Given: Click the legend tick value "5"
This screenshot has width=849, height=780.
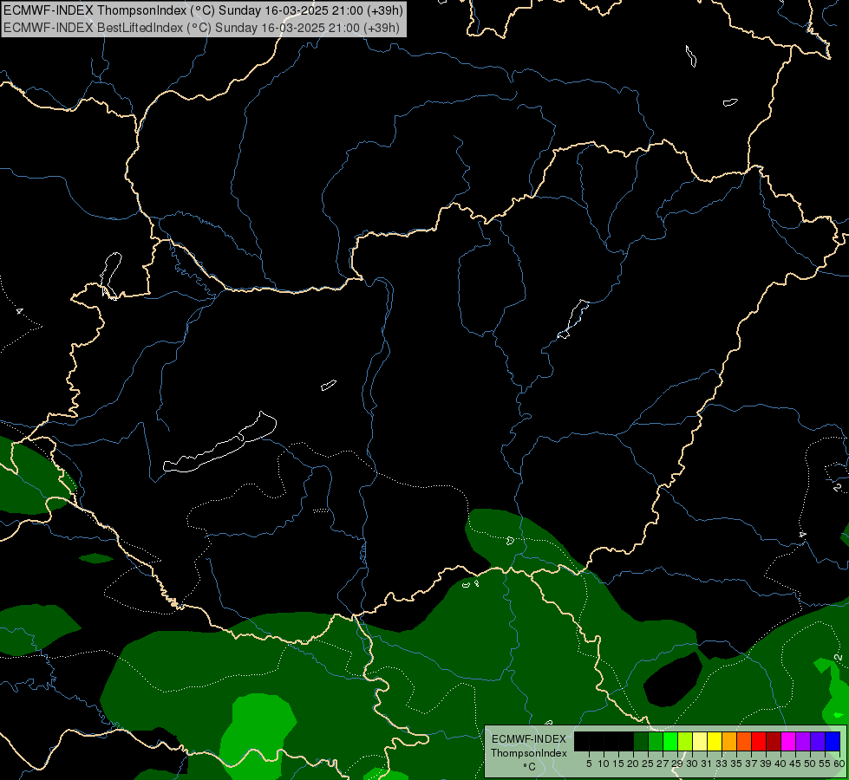Looking at the screenshot, I should 589,764.
